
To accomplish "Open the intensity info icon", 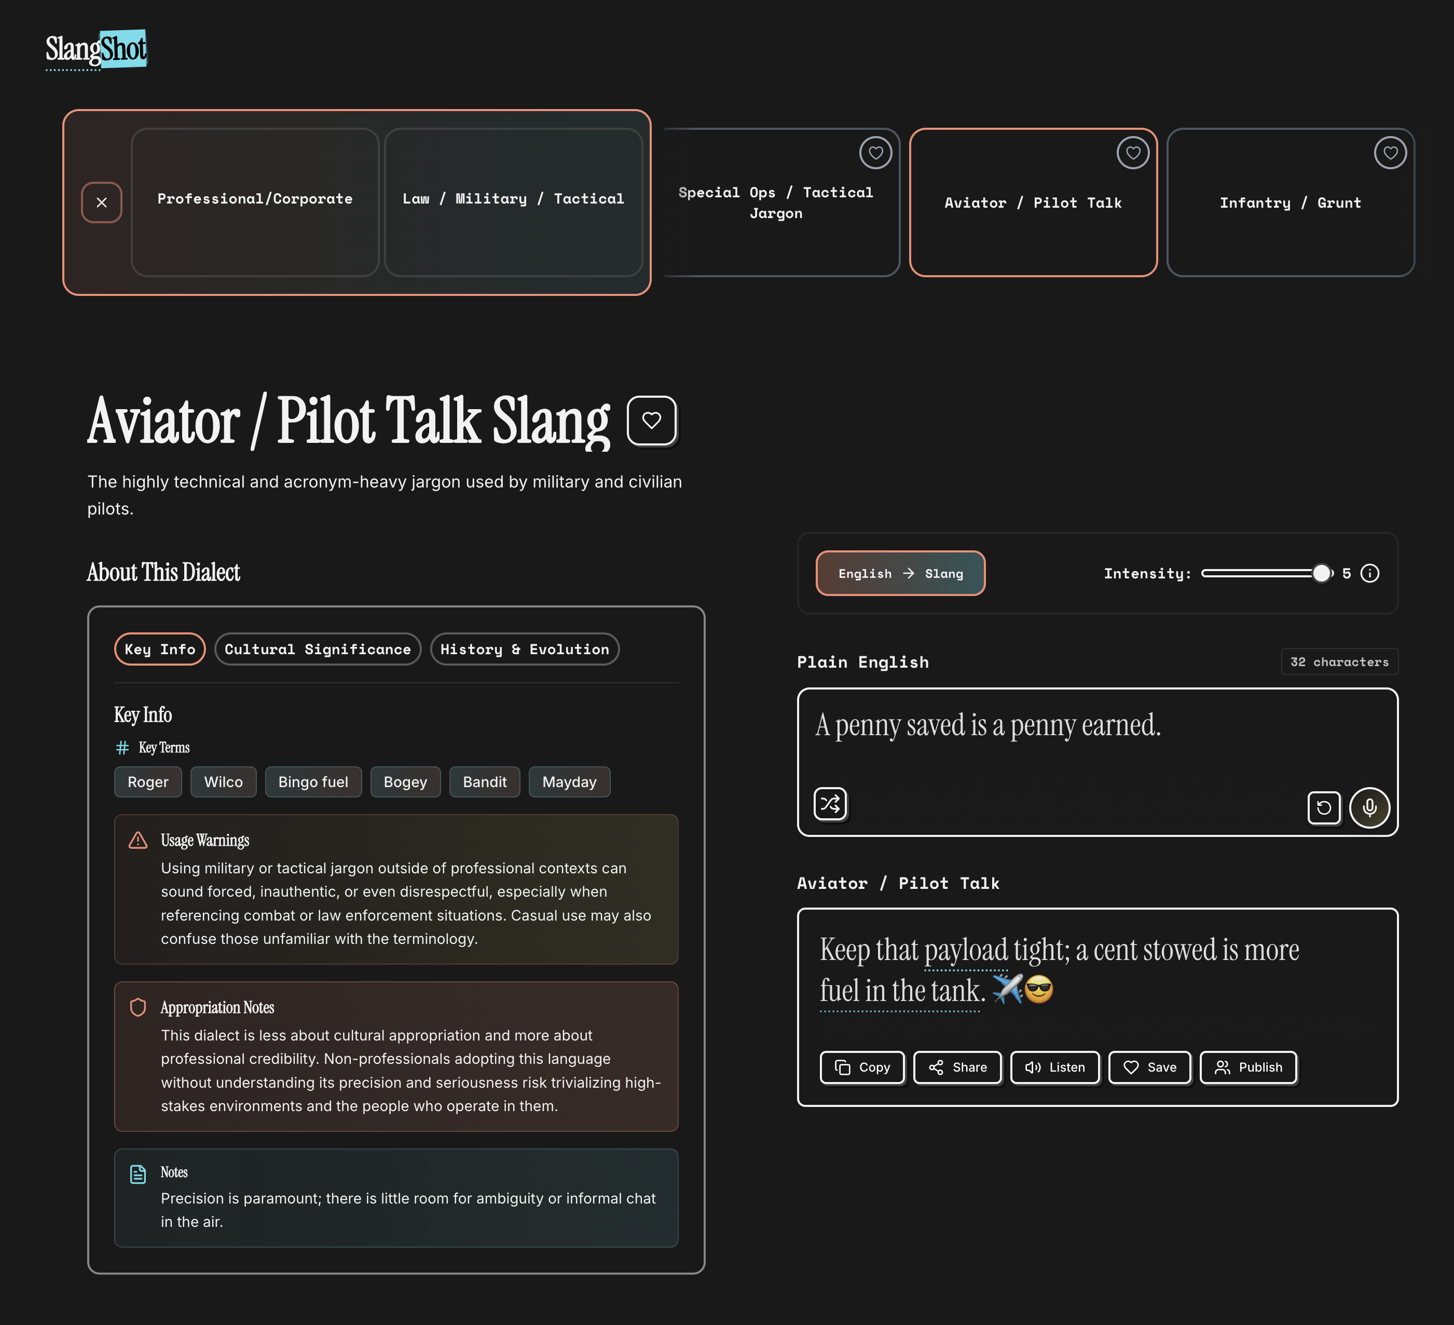I will (1369, 573).
